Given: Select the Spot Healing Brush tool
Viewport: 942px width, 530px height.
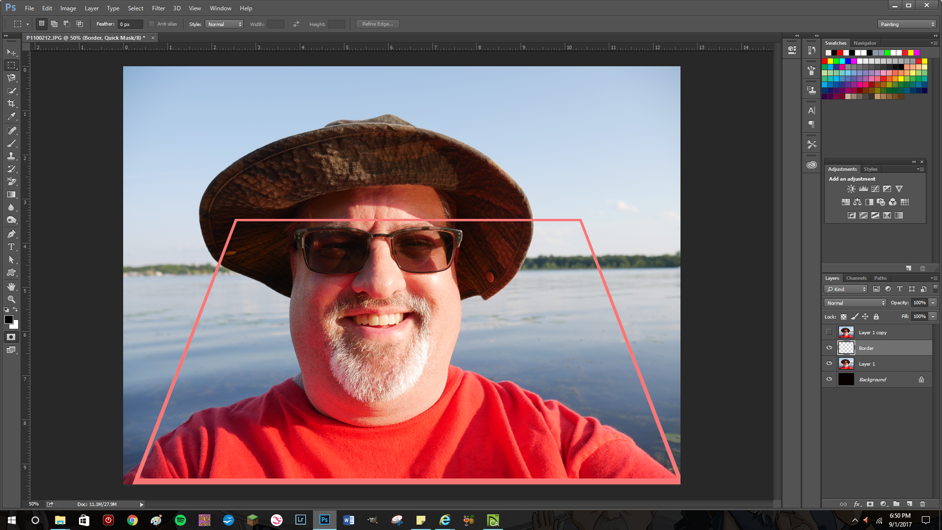Looking at the screenshot, I should pyautogui.click(x=11, y=131).
